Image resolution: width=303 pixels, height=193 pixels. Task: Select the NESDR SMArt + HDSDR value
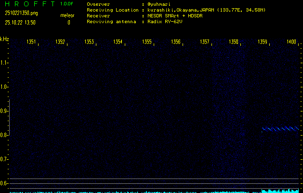pyautogui.click(x=175, y=16)
